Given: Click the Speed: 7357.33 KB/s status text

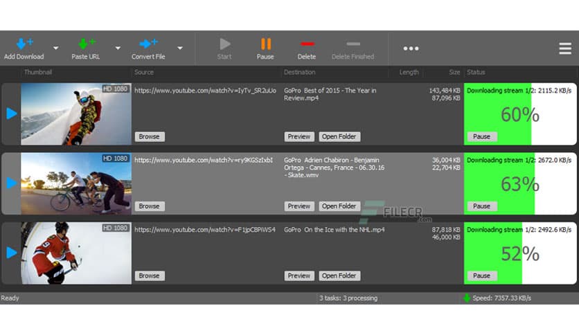Looking at the screenshot, I should point(502,298).
